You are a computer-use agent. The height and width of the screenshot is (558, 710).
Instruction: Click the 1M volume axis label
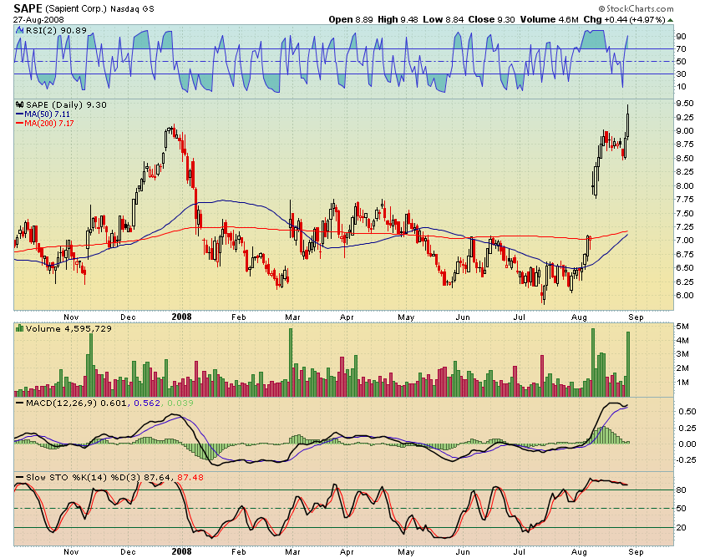[682, 383]
